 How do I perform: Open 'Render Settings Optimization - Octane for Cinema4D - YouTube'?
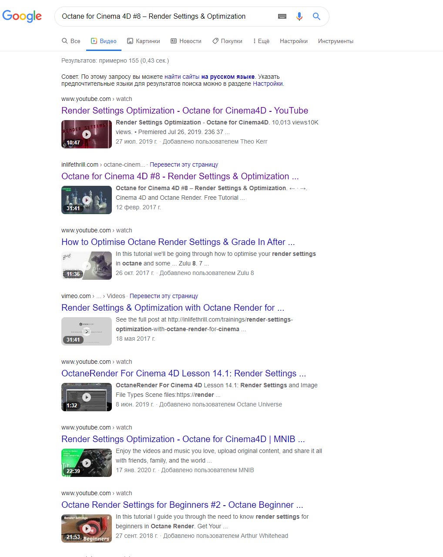(x=185, y=111)
